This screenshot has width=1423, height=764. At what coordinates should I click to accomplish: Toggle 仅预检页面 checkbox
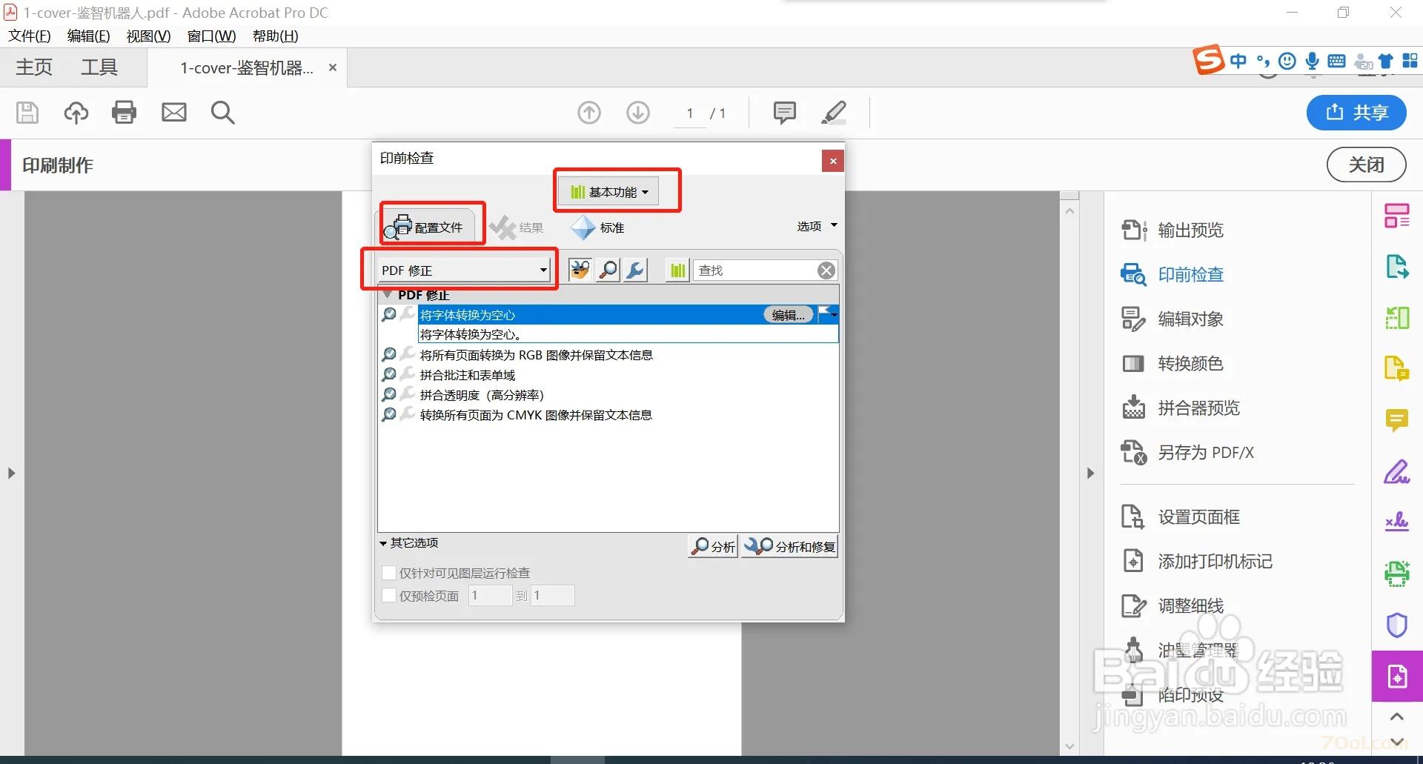pyautogui.click(x=388, y=595)
